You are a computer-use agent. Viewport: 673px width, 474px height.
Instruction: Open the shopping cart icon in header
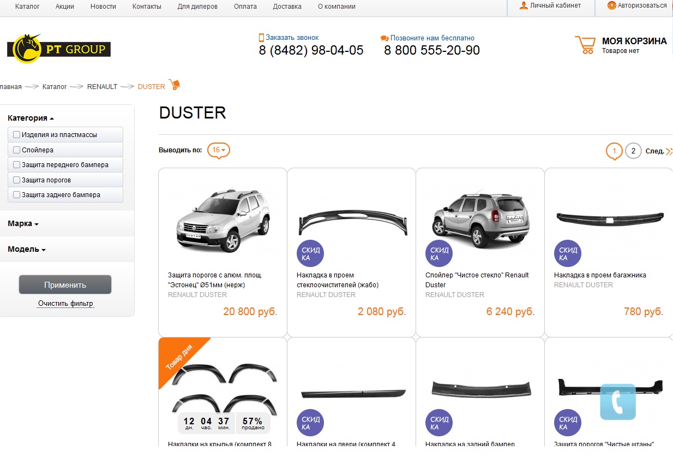(585, 45)
